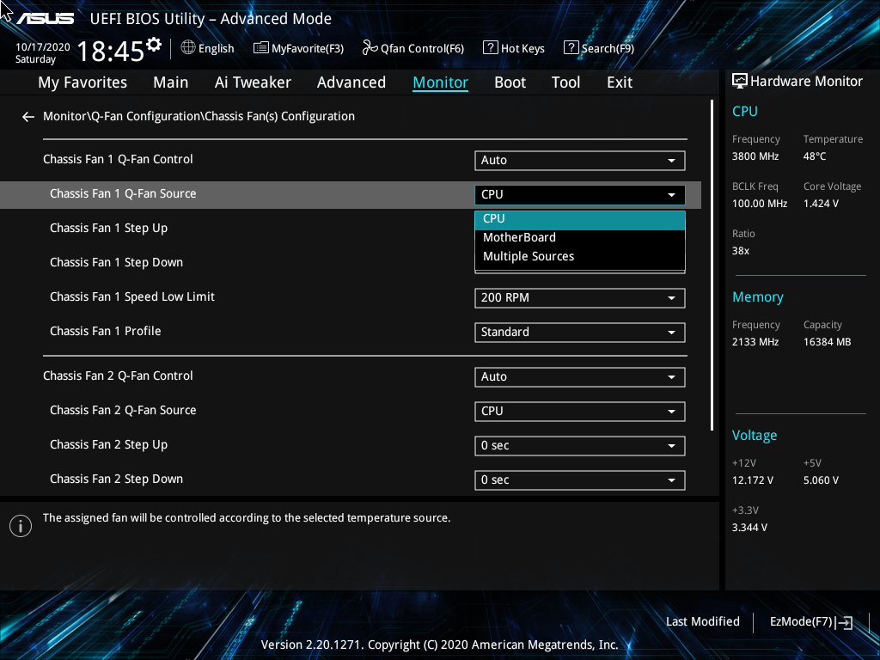Image resolution: width=880 pixels, height=660 pixels.
Task: Select Chassis Fan 1 Step Up row label
Action: 109,229
